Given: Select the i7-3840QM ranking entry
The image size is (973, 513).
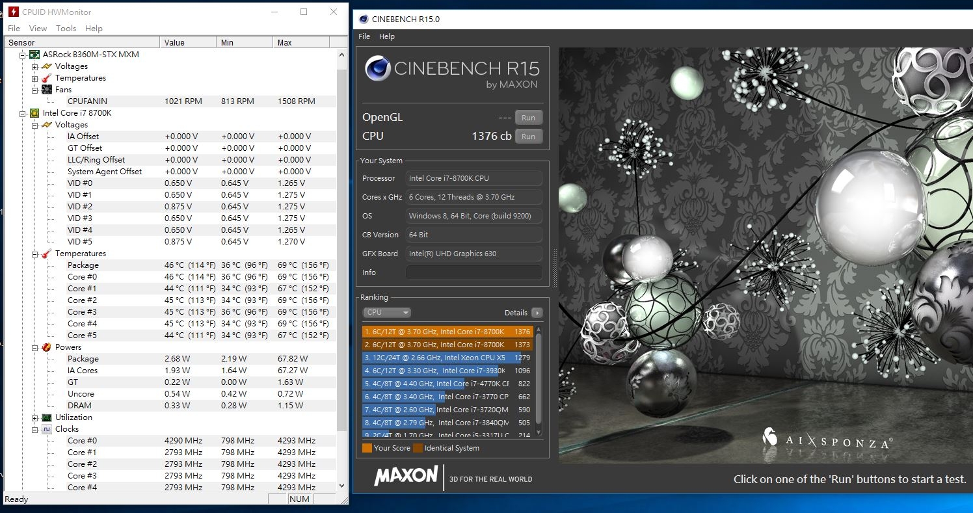Looking at the screenshot, I should pos(447,423).
